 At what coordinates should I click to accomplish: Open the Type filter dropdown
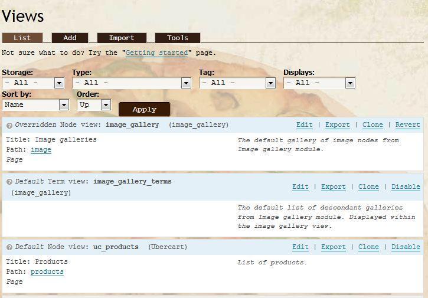(132, 83)
